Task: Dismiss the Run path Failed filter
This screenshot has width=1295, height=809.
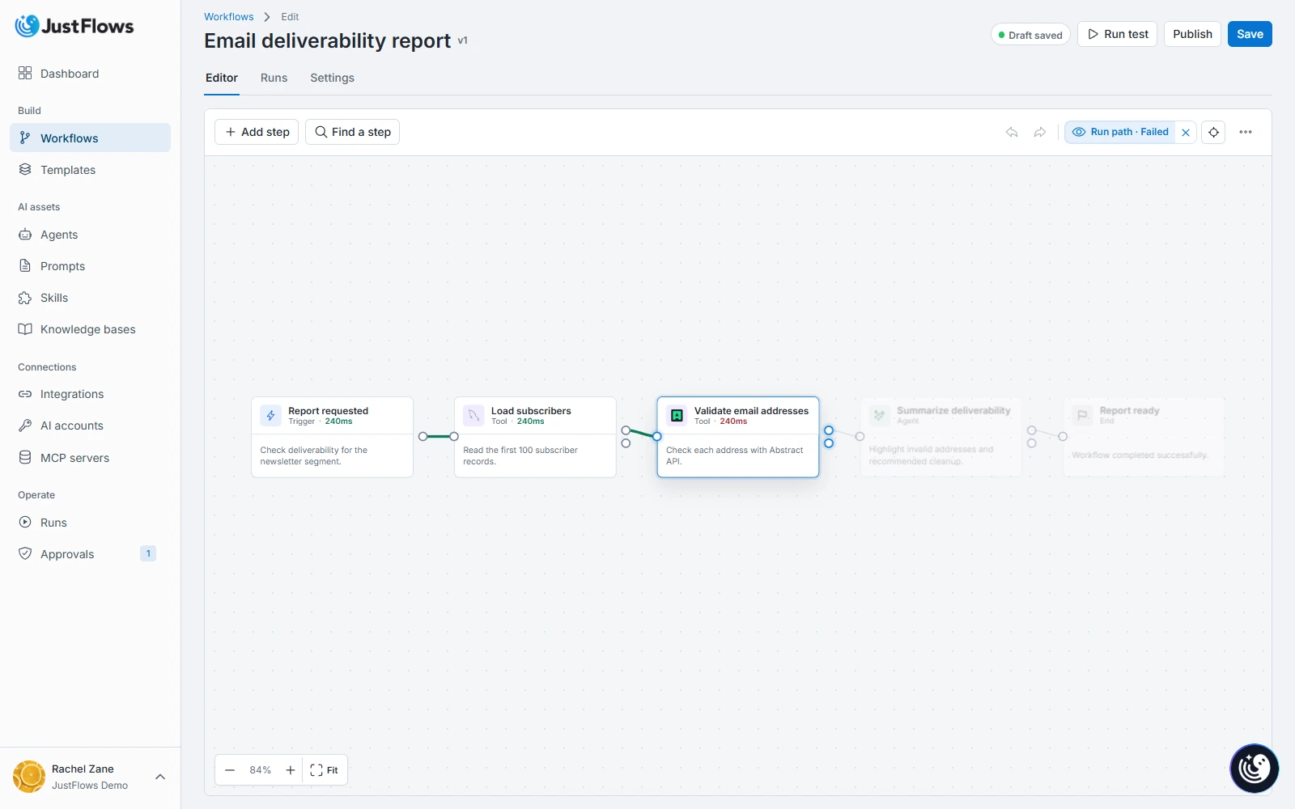Action: (x=1186, y=133)
